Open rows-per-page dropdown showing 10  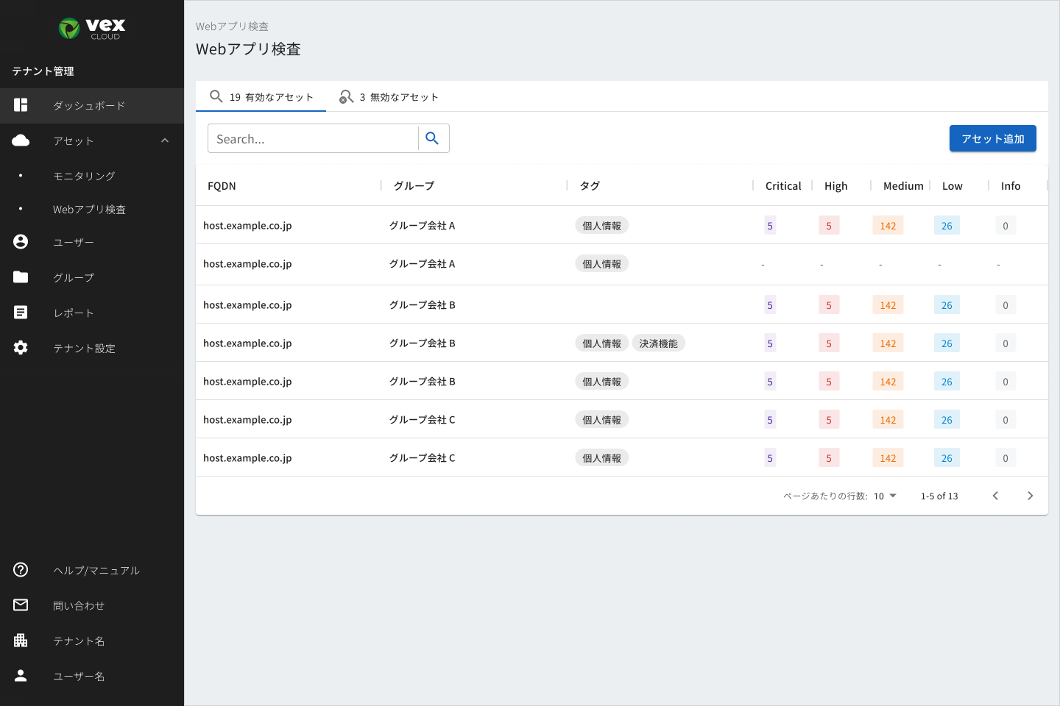click(885, 496)
